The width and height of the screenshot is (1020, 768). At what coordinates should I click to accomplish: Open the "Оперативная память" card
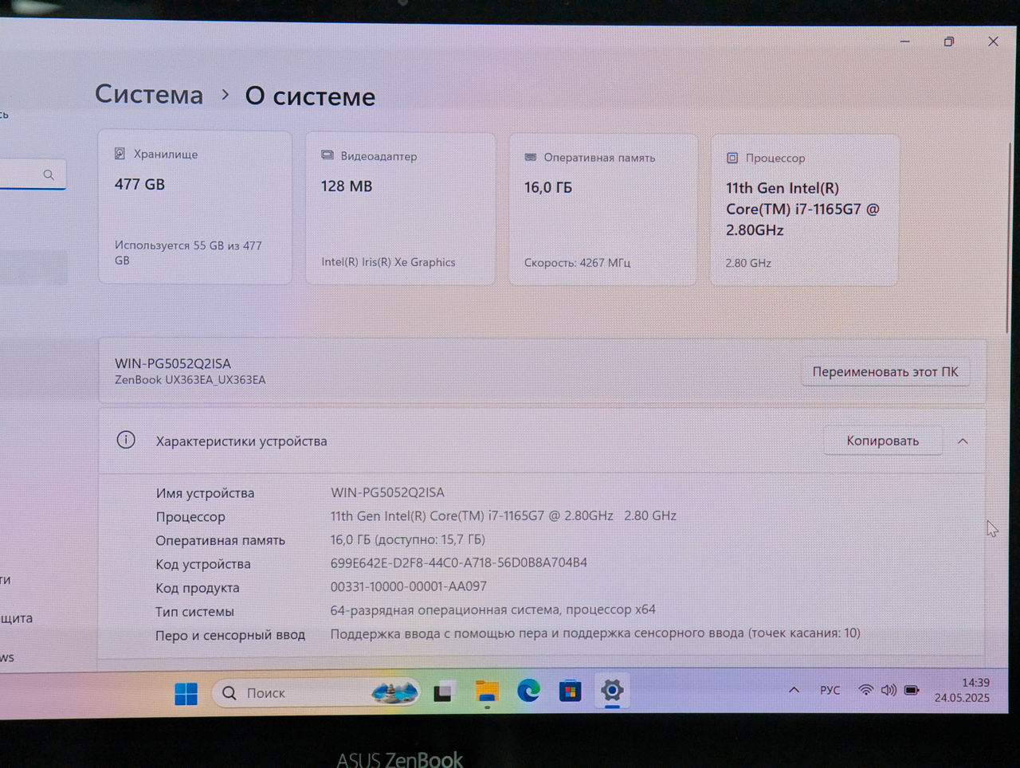603,210
